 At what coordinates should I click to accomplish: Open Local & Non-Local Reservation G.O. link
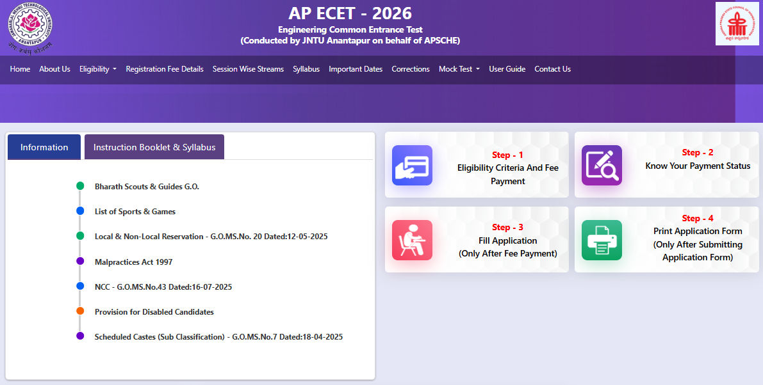tap(211, 237)
